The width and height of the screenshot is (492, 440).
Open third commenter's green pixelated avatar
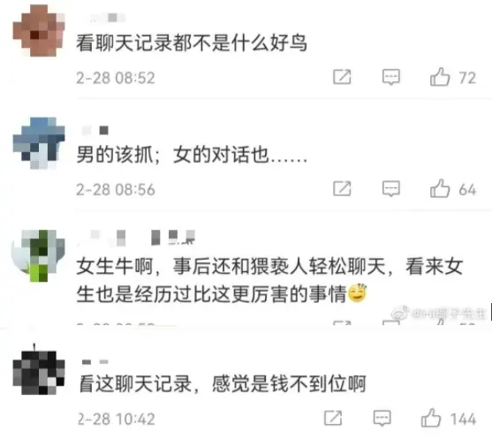pos(38,255)
